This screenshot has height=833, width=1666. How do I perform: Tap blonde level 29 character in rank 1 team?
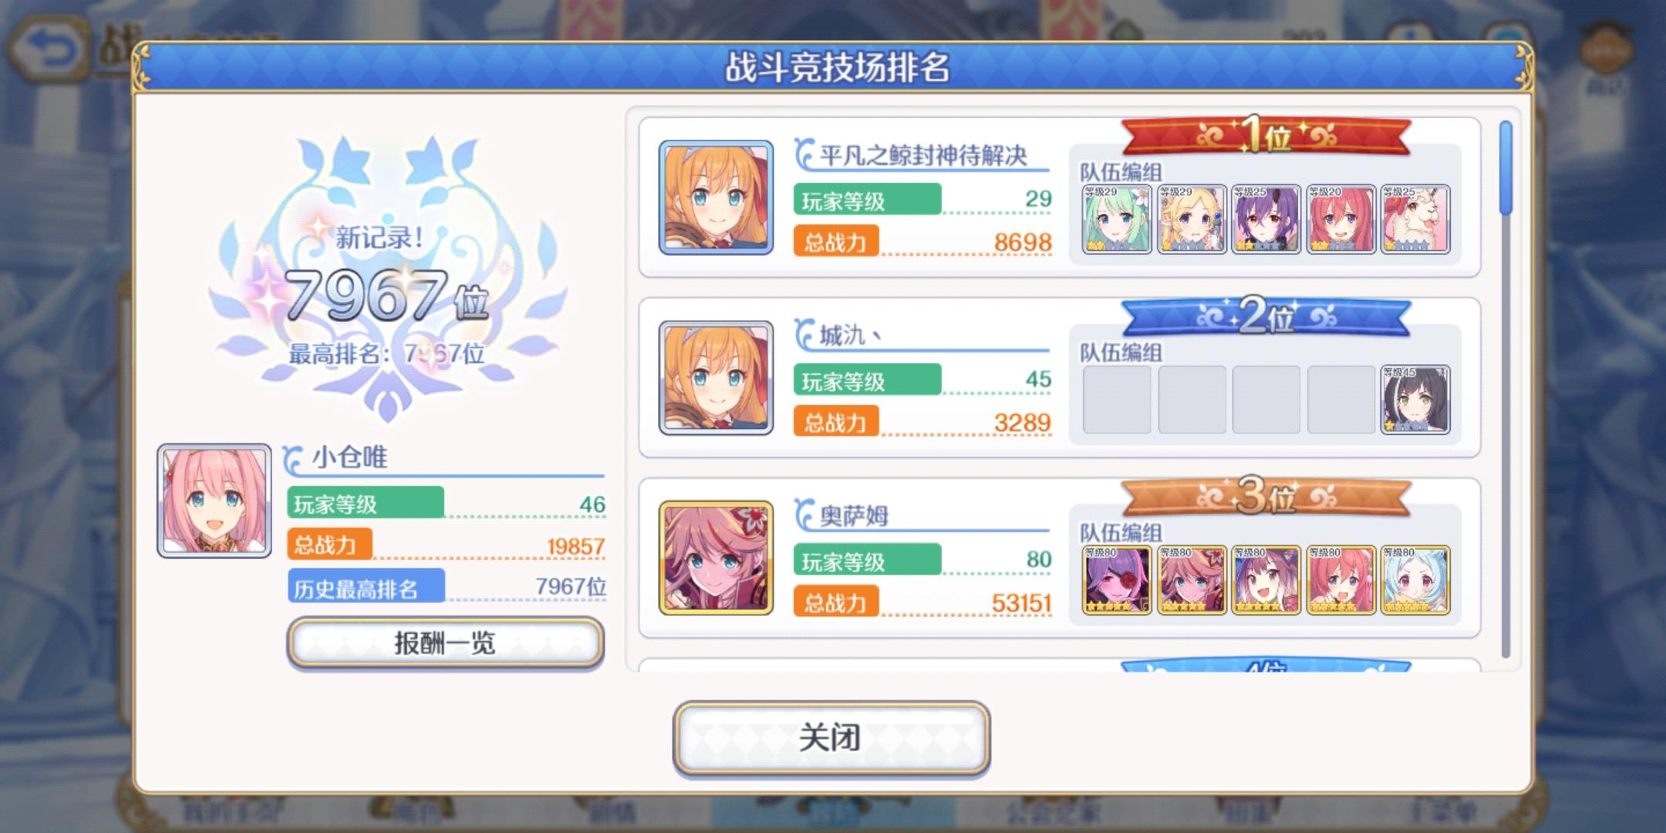tap(1192, 219)
